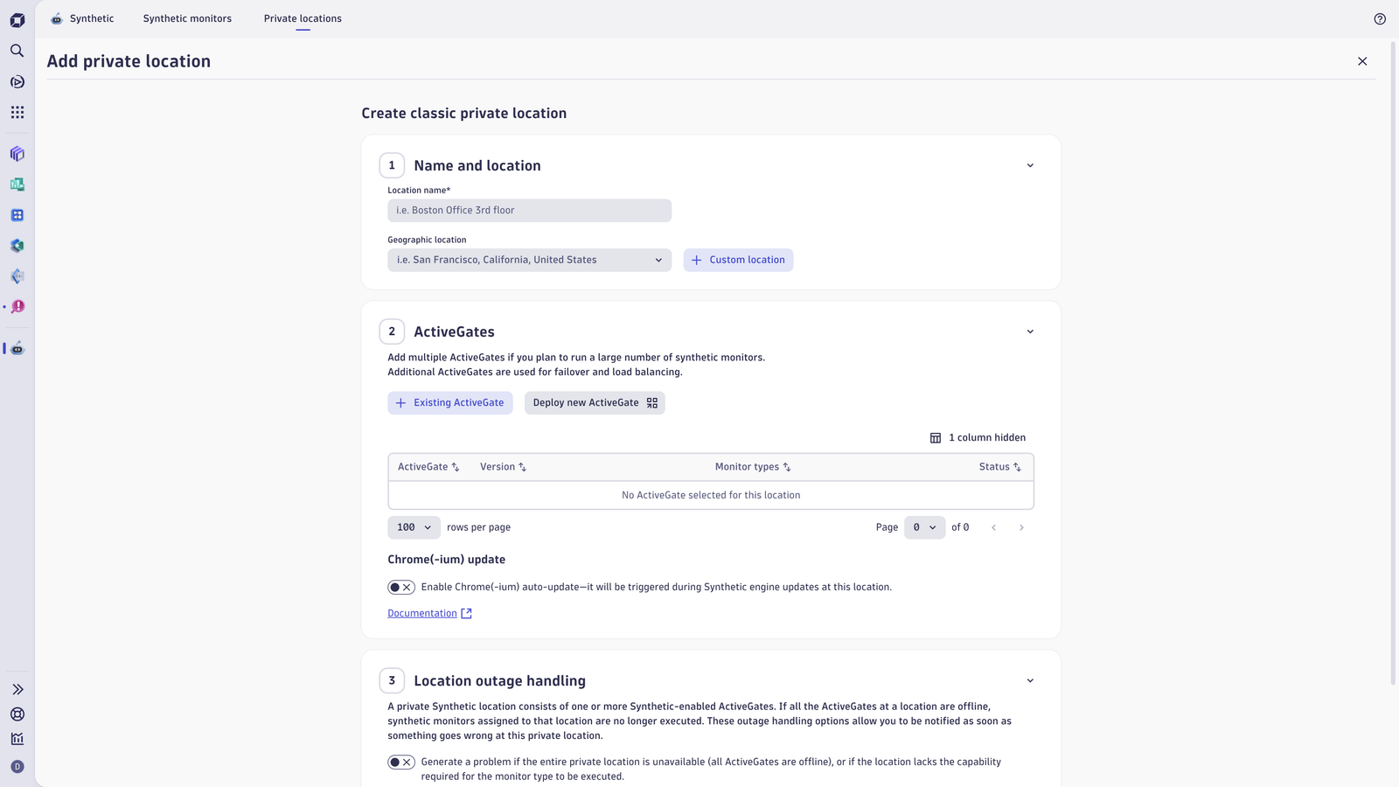Open the pink exclamation Problems app icon
Image resolution: width=1399 pixels, height=787 pixels.
[x=17, y=307]
